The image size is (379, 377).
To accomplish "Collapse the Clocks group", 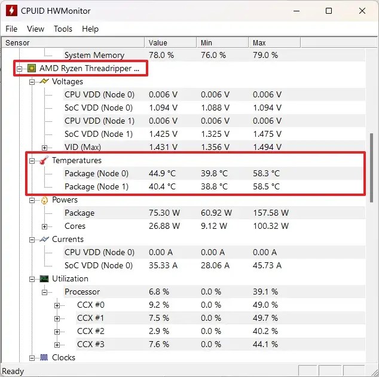I will [x=32, y=358].
